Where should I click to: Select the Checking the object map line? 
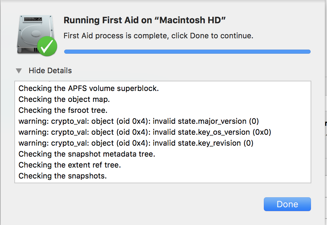point(64,100)
